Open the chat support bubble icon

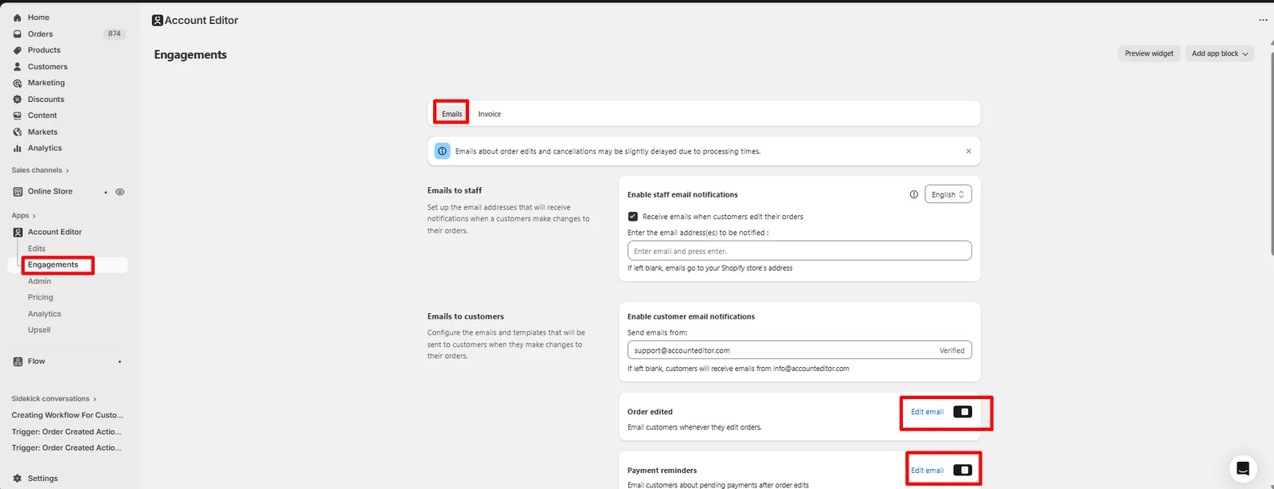pyautogui.click(x=1242, y=468)
